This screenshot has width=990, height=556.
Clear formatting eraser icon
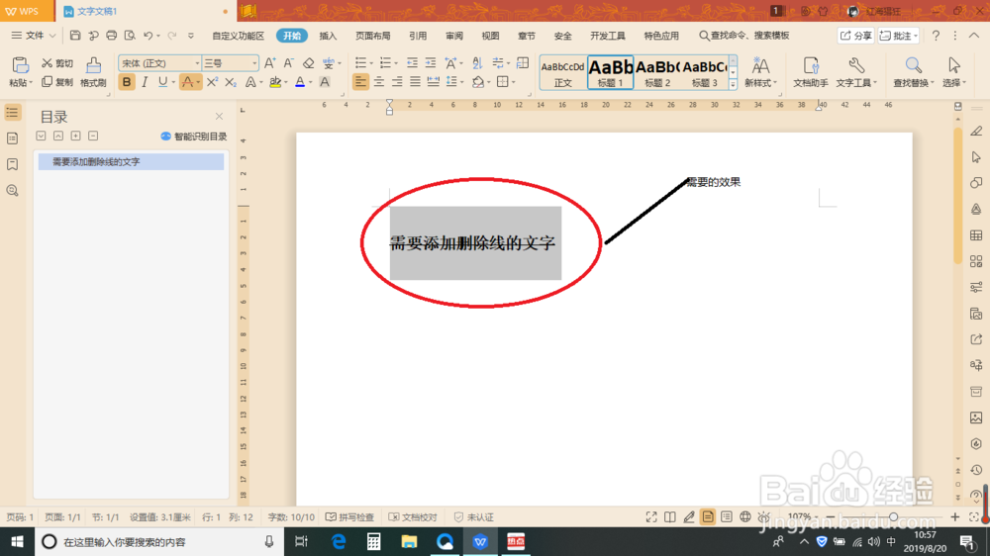tap(308, 63)
